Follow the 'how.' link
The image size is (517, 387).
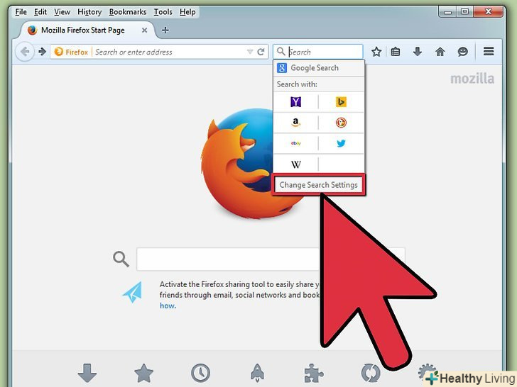point(168,305)
